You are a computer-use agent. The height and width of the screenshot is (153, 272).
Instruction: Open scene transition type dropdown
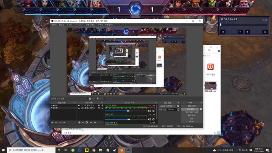pos(167,106)
